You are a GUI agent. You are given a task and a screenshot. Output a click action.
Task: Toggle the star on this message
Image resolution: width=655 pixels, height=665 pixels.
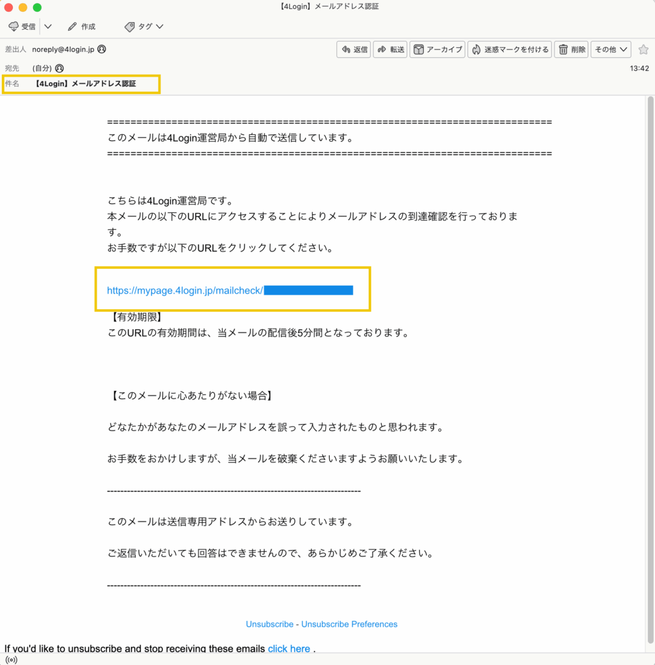point(643,49)
